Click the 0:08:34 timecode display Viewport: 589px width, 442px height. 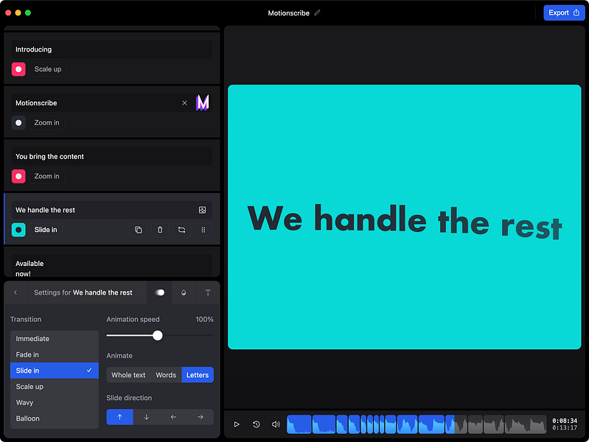tap(565, 421)
